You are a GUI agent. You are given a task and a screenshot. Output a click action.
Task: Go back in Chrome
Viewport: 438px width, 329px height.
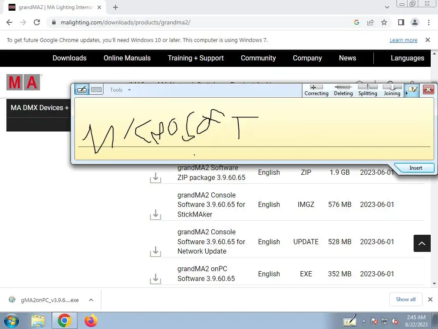pyautogui.click(x=9, y=22)
